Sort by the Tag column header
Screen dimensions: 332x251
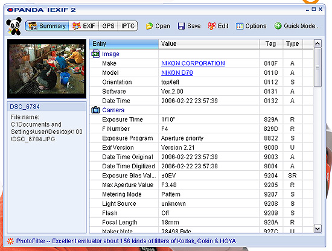[x=271, y=44]
